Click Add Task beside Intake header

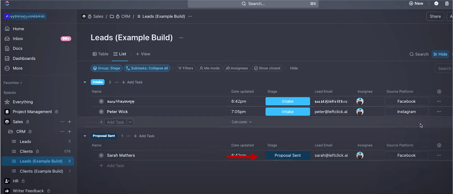click(132, 82)
